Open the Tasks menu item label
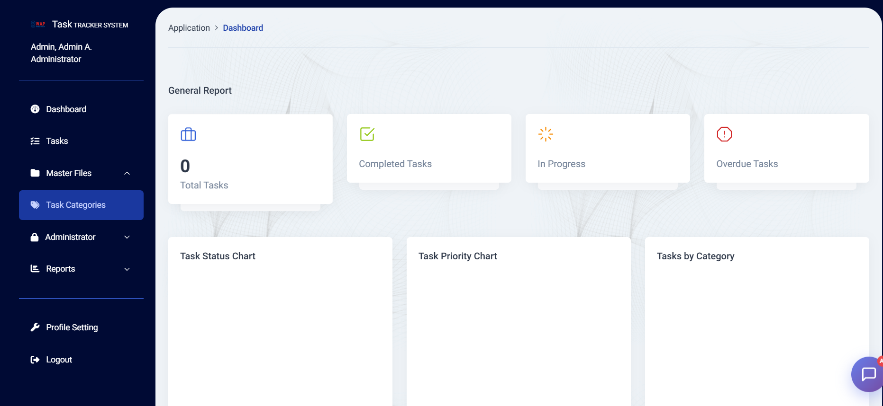The width and height of the screenshot is (883, 406). tap(57, 141)
